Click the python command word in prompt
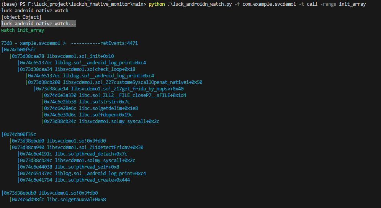The image size is (381, 208). tap(157, 4)
